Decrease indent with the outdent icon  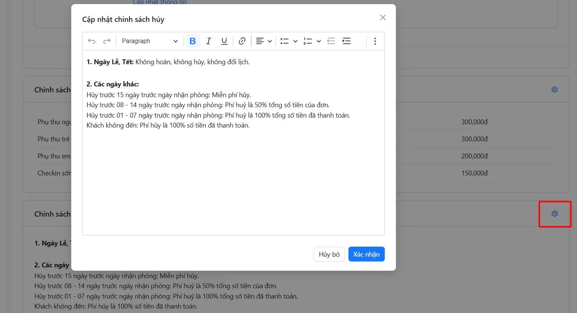click(331, 41)
